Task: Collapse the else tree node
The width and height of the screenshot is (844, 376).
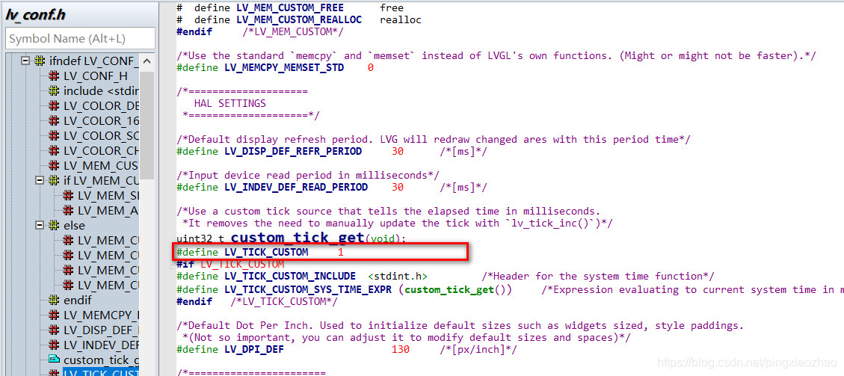Action: 40,225
